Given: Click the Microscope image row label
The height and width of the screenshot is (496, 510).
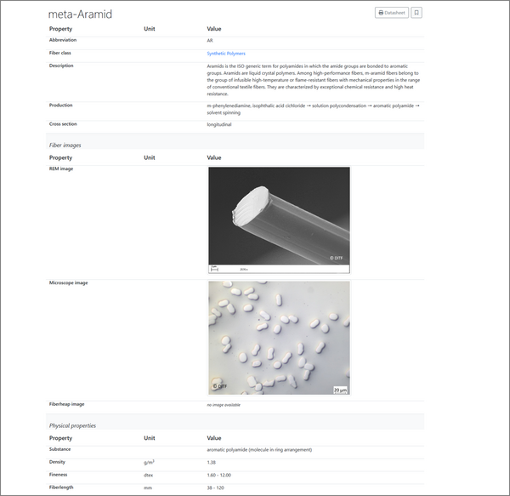Looking at the screenshot, I should (68, 282).
